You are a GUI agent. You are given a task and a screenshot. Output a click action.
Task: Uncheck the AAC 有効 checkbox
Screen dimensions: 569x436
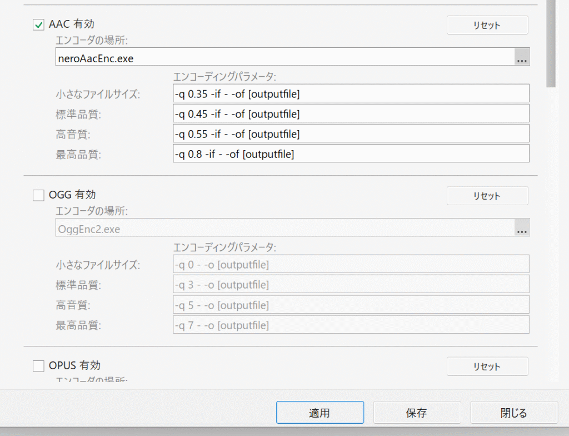[39, 24]
